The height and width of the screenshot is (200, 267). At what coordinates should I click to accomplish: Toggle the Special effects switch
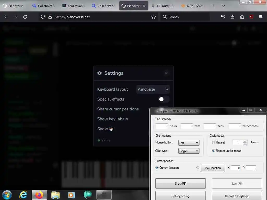(x=164, y=99)
